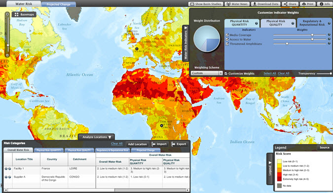Click the zoom-in plus icon on the map slider

[7, 14]
